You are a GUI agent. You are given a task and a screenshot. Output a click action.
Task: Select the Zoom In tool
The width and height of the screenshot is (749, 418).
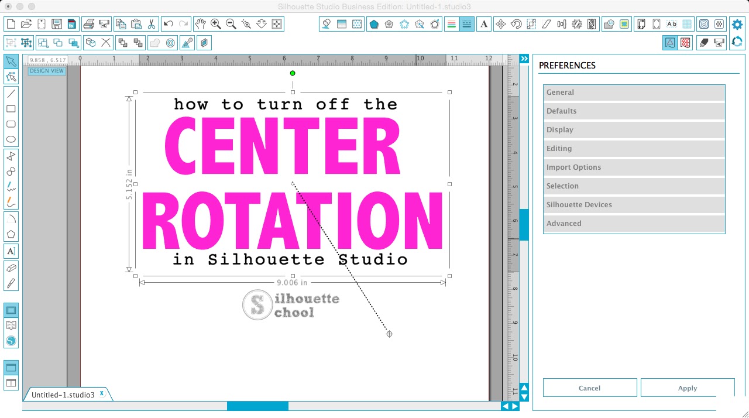pyautogui.click(x=216, y=24)
